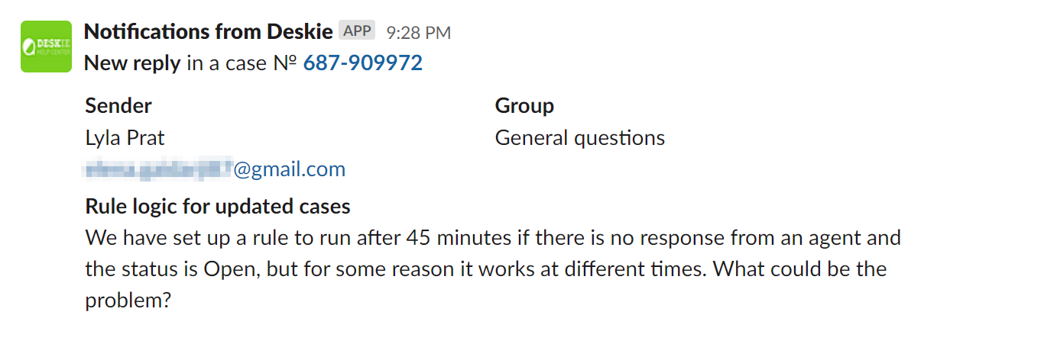Click the 'General questions' group value
This screenshot has height=344, width=1057.
coord(579,138)
